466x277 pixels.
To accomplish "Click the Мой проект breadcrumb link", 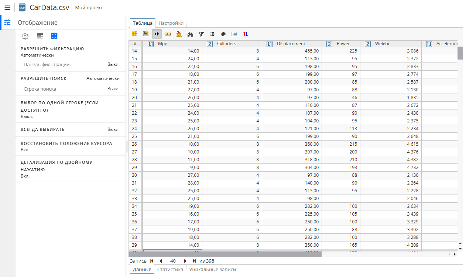I will (x=89, y=7).
